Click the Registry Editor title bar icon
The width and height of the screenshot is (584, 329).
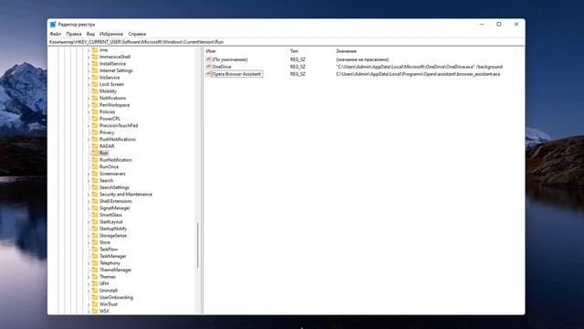pyautogui.click(x=53, y=25)
